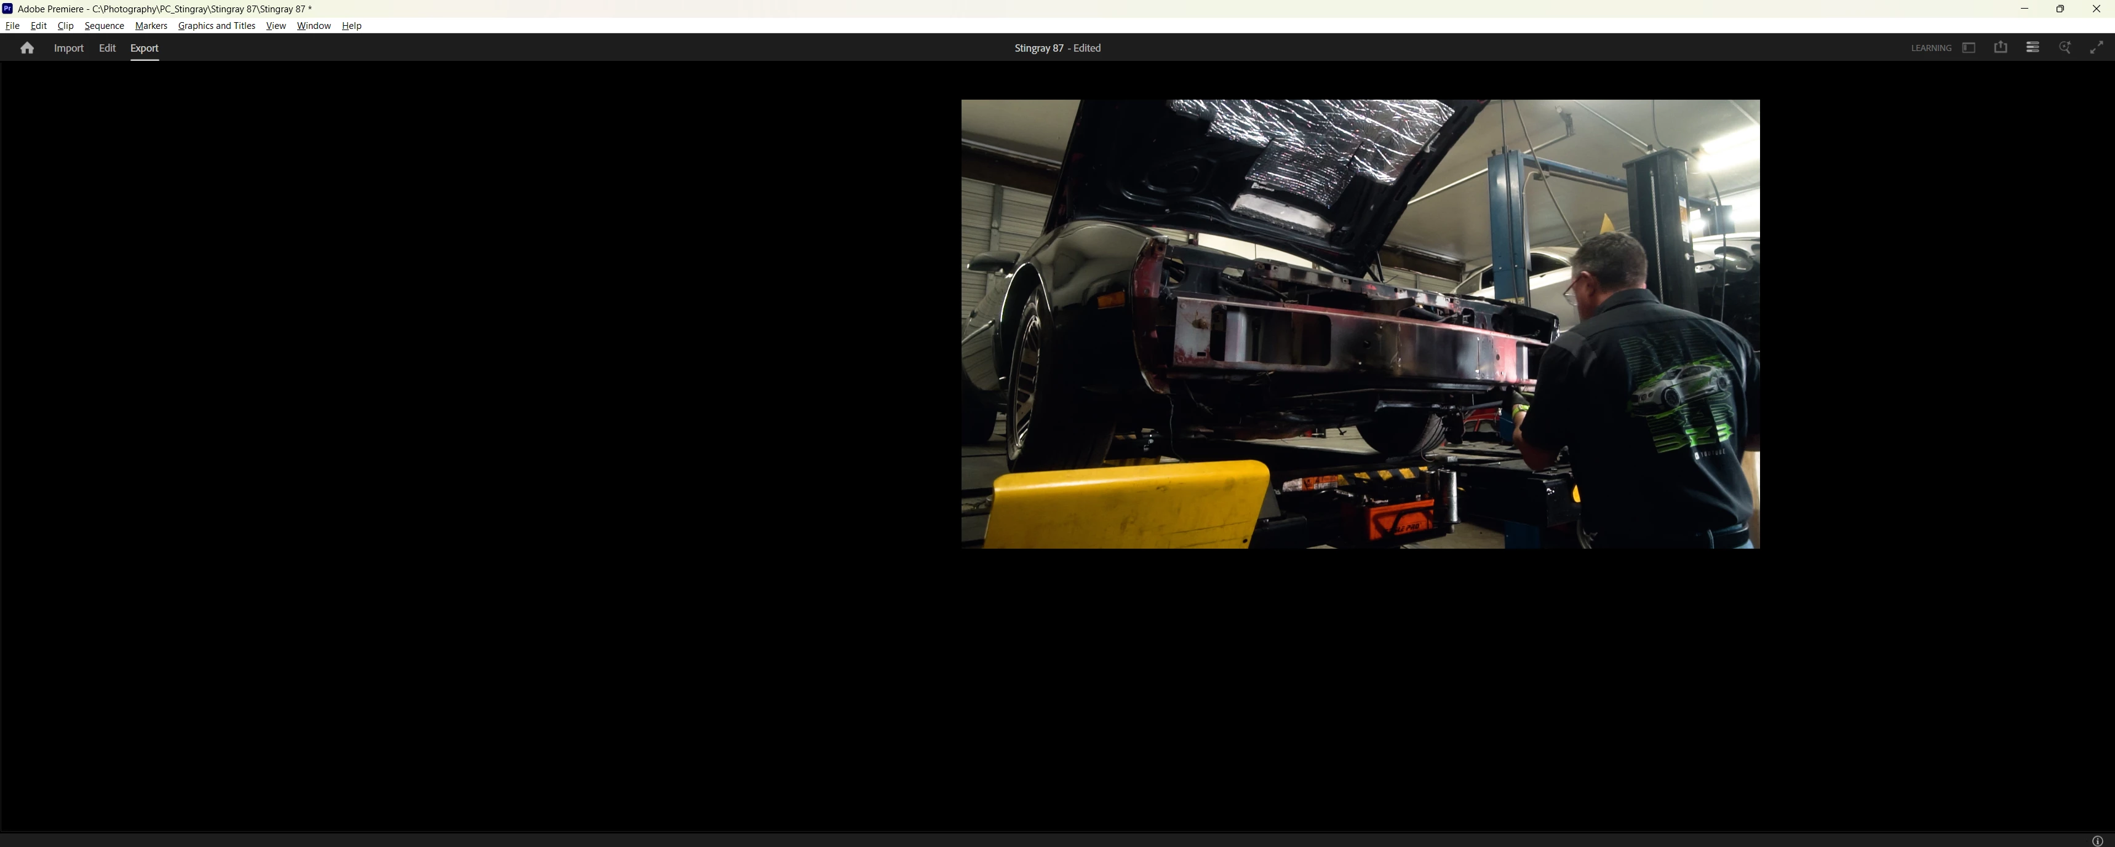This screenshot has width=2115, height=847.
Task: Open the Workspaces panel icon
Action: 1968,47
